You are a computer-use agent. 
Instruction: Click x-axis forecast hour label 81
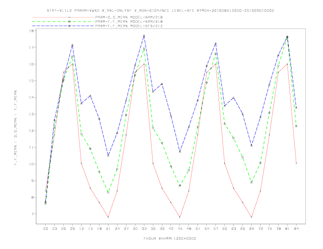click(288, 229)
